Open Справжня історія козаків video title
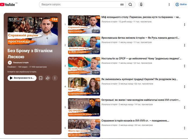This screenshot has width=188, height=139. pyautogui.click(x=135, y=121)
